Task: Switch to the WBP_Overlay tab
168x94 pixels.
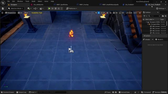Action: (84, 5)
